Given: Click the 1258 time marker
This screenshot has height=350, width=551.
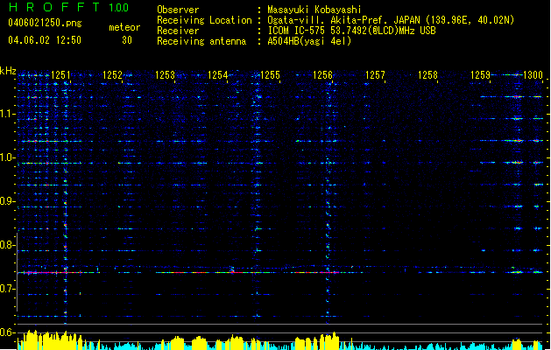Looking at the screenshot, I should point(427,75).
